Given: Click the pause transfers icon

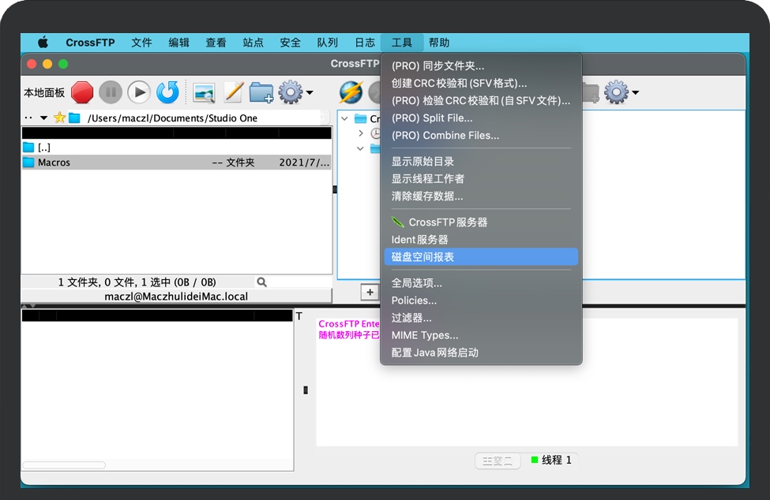Looking at the screenshot, I should click(111, 91).
